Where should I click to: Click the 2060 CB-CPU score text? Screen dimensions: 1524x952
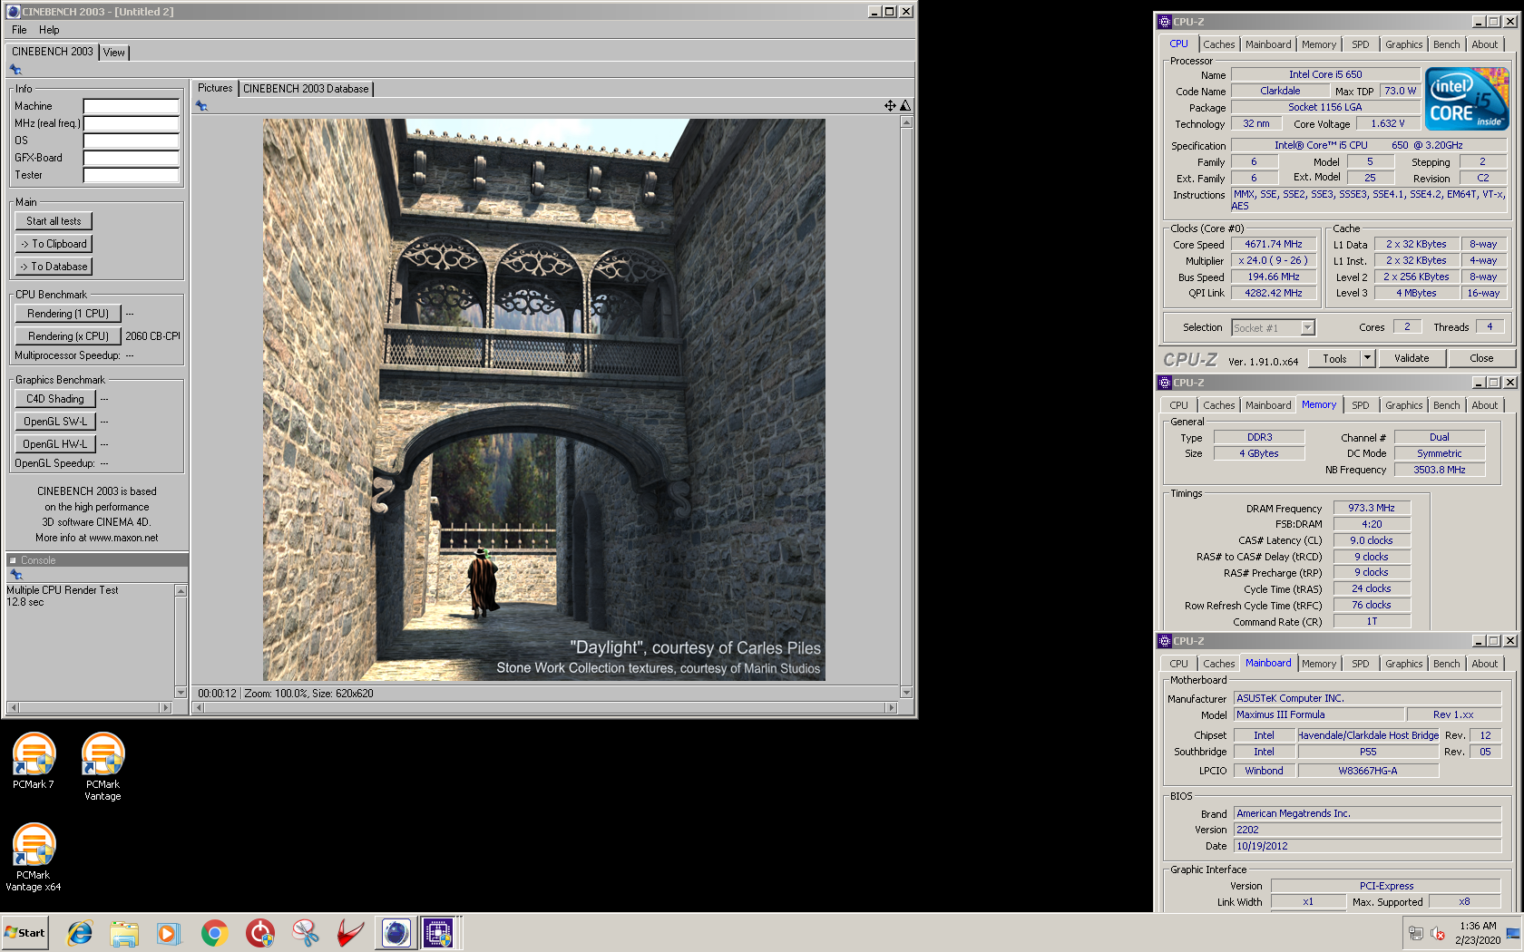pyautogui.click(x=152, y=336)
